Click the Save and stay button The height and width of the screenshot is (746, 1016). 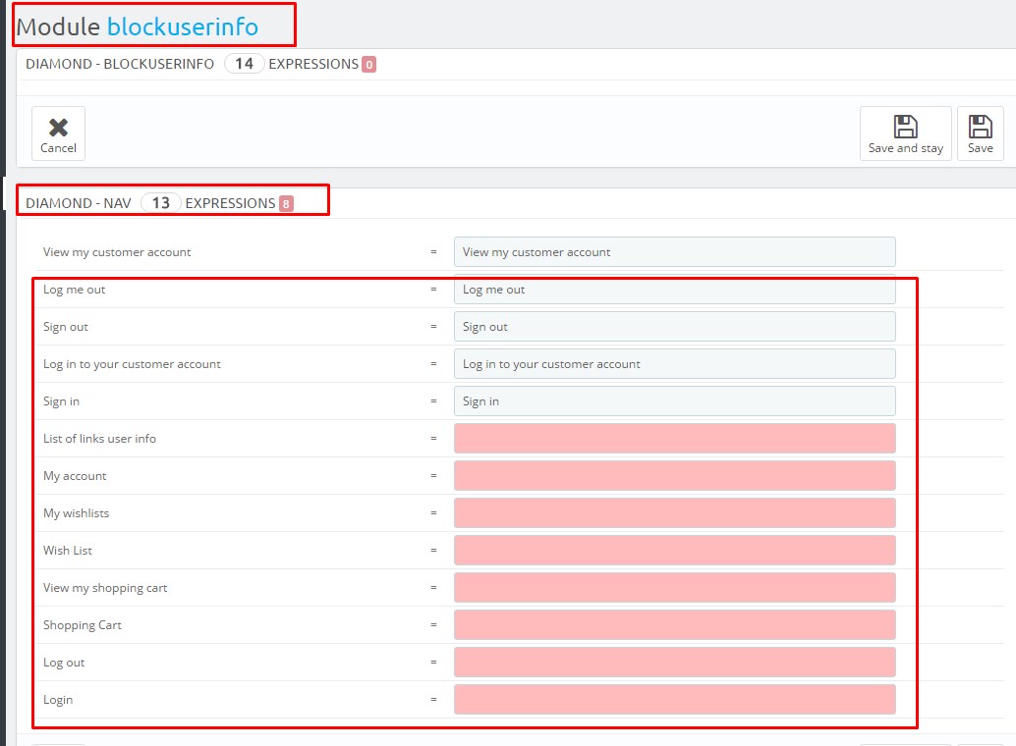click(905, 133)
